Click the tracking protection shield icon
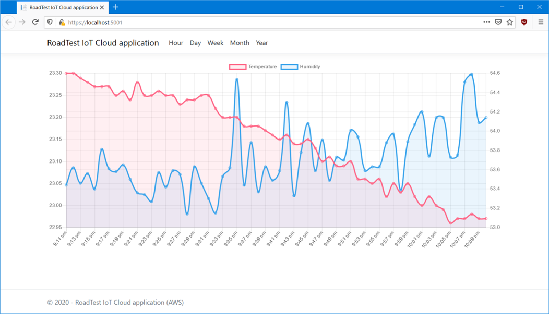The image size is (549, 314). point(50,22)
